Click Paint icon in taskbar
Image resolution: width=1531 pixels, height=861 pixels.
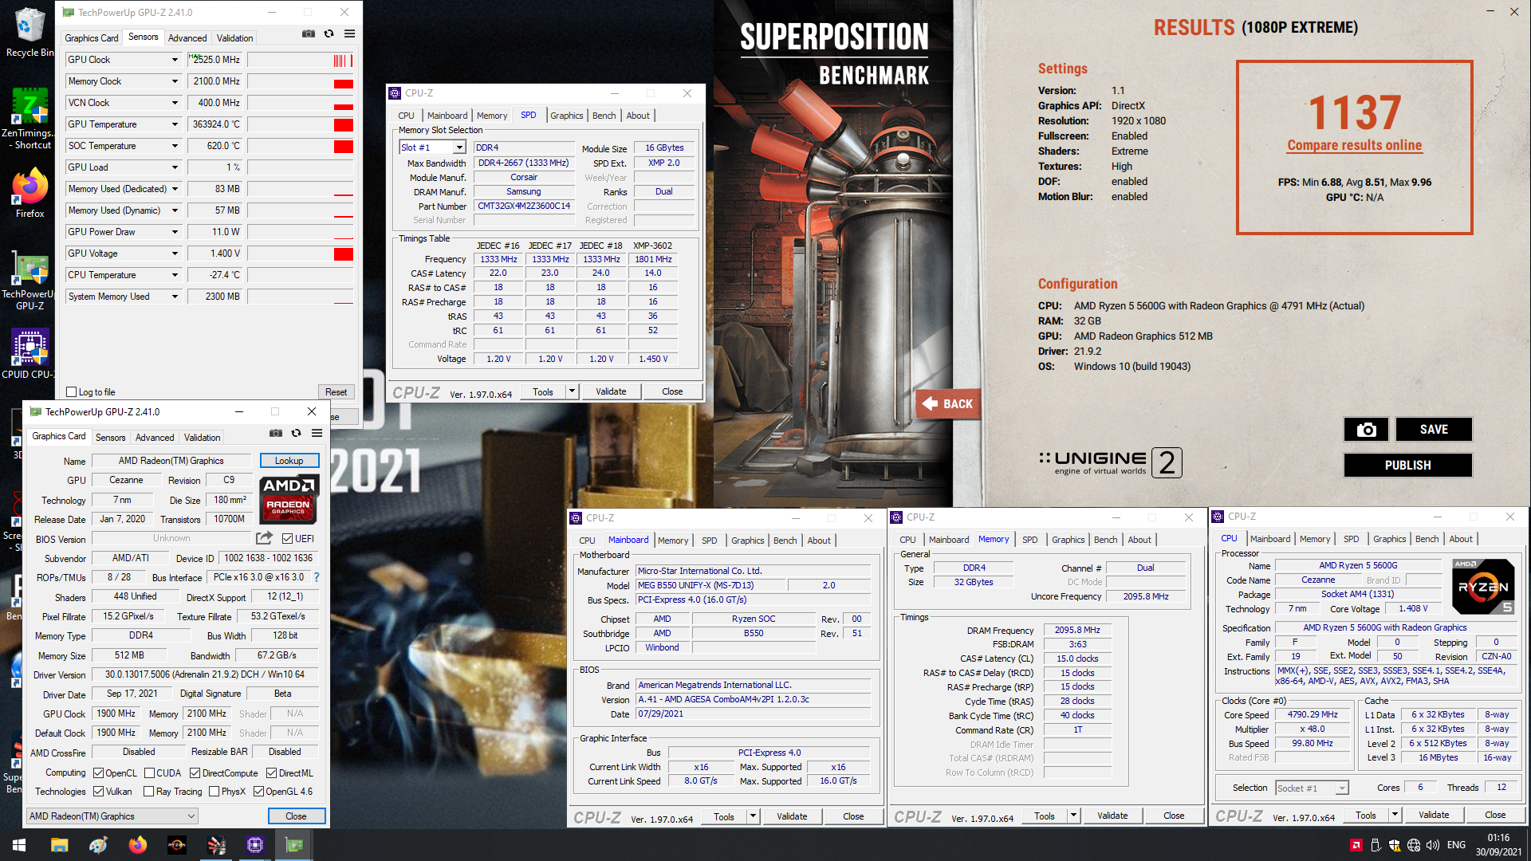point(99,845)
